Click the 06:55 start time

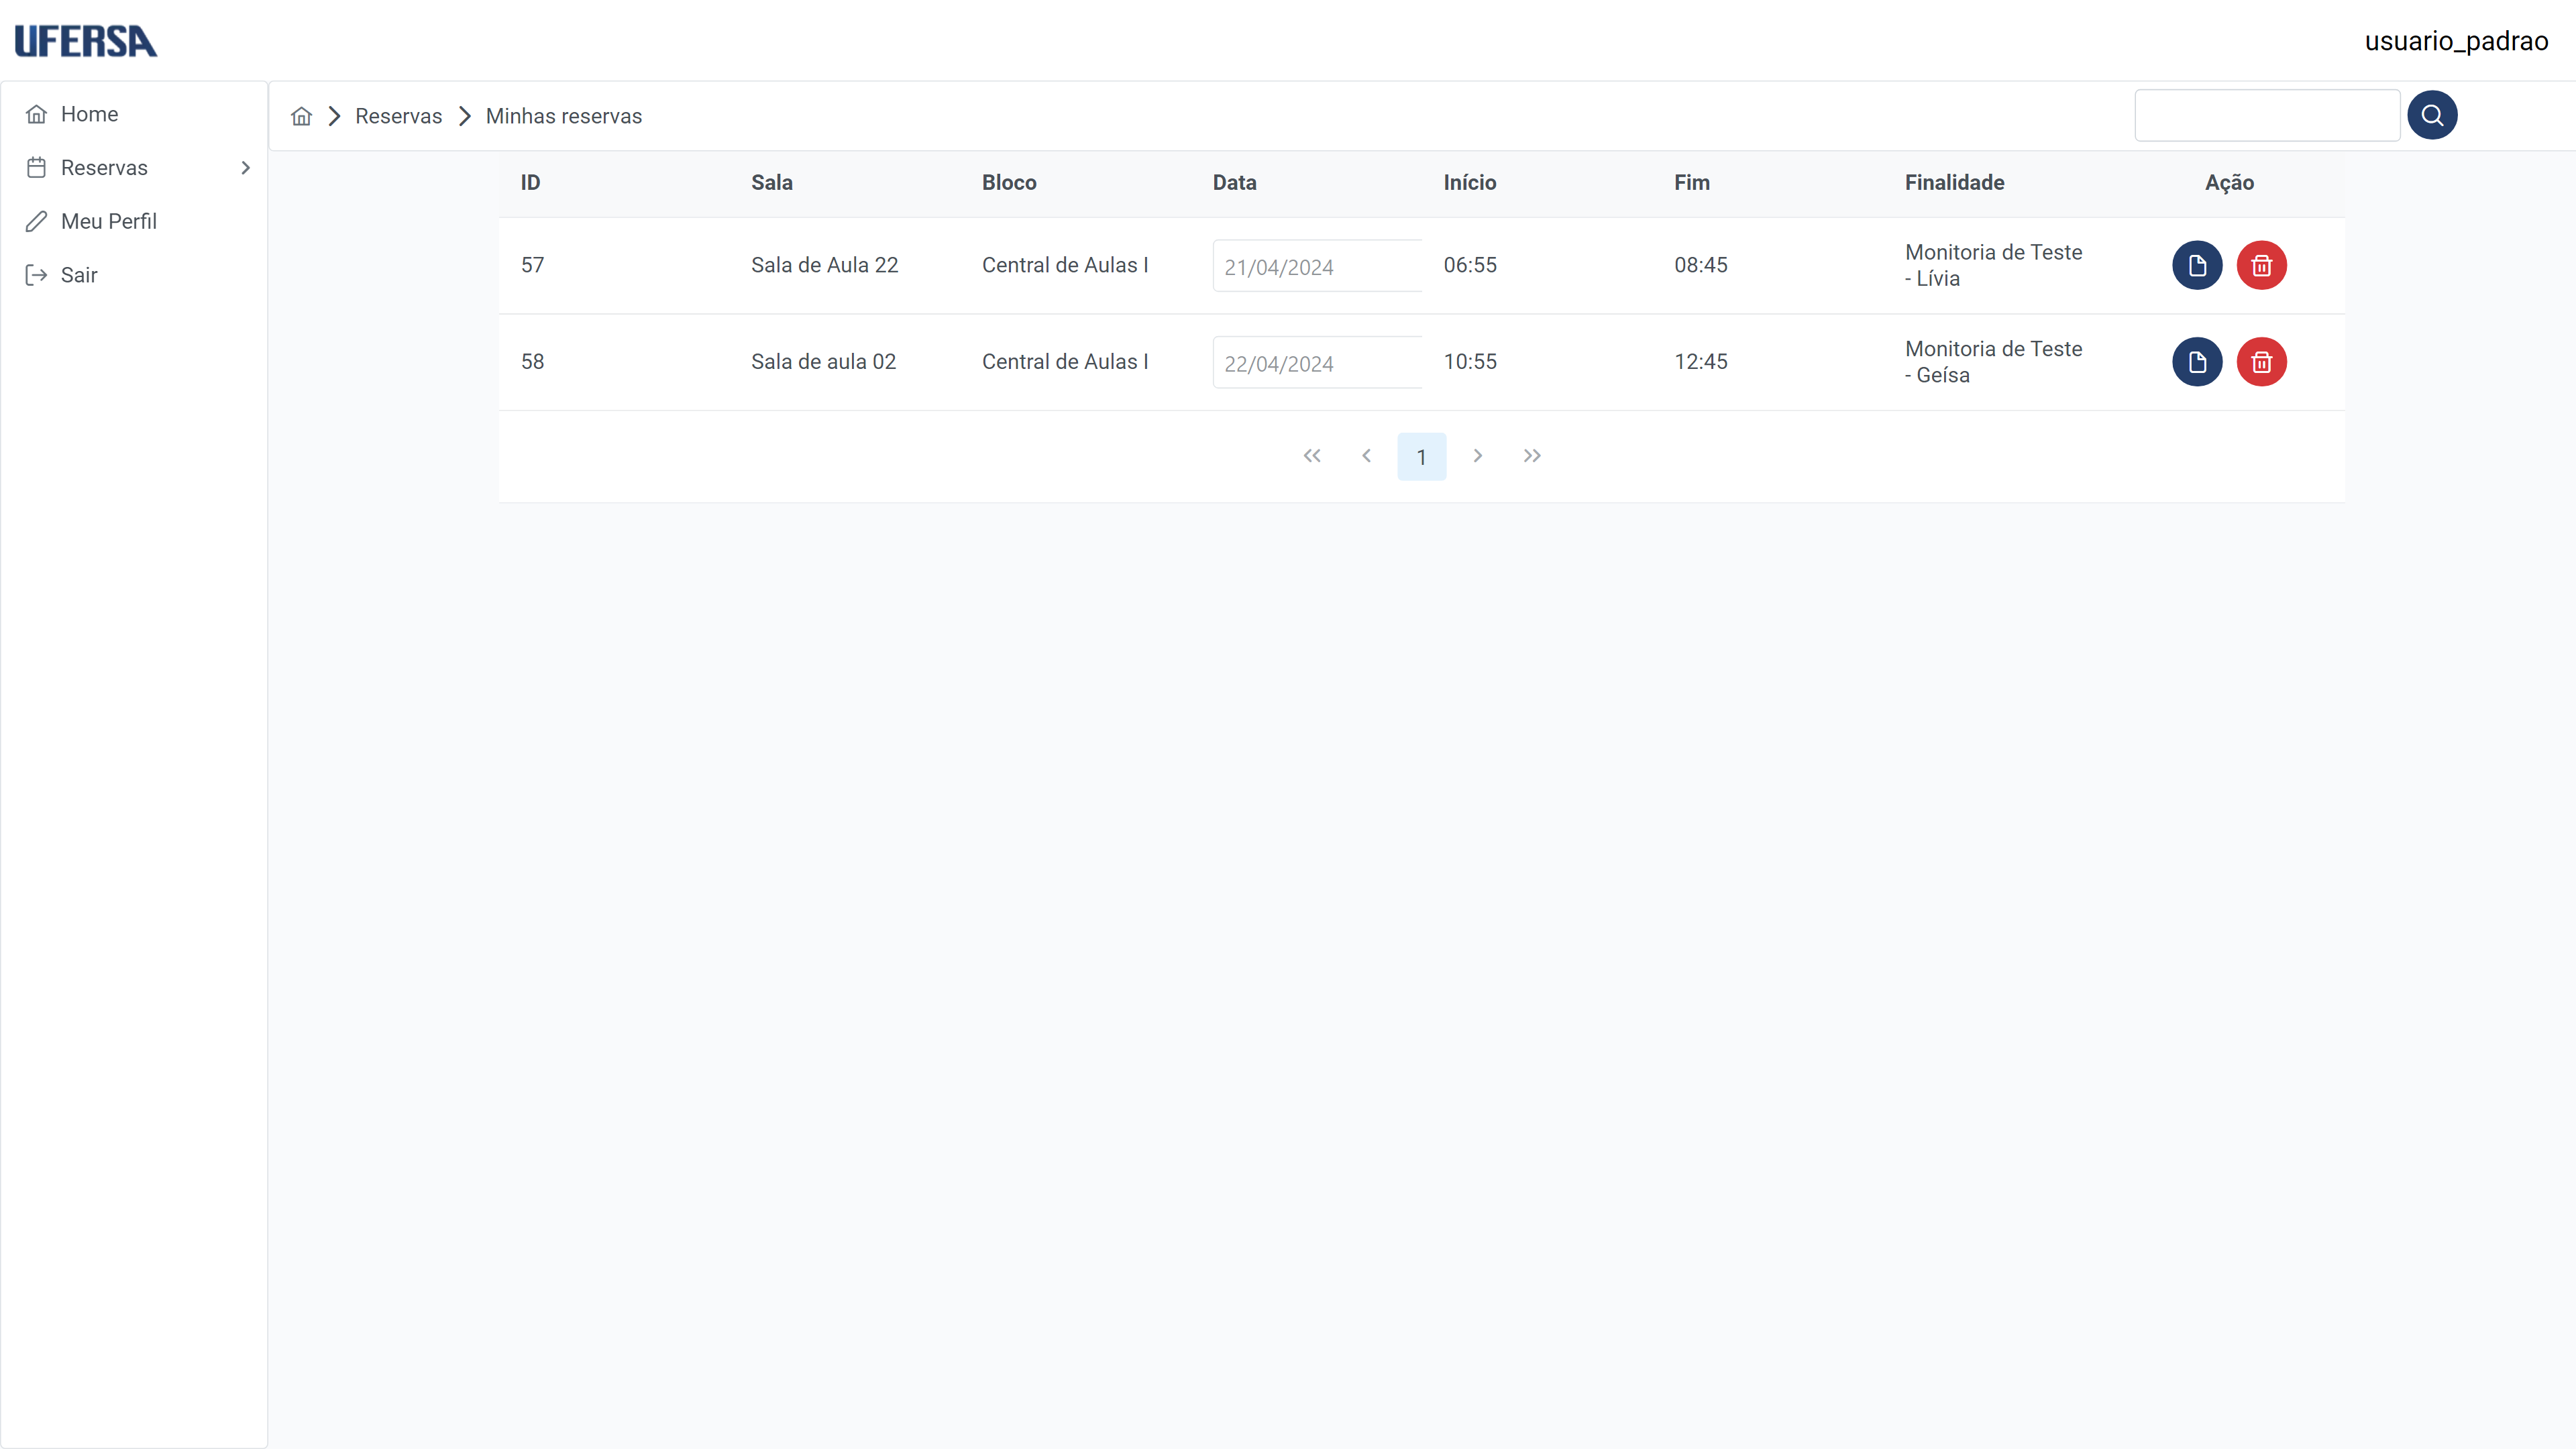(1470, 265)
